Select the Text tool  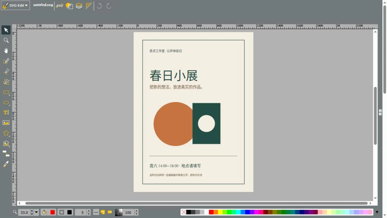(x=6, y=112)
